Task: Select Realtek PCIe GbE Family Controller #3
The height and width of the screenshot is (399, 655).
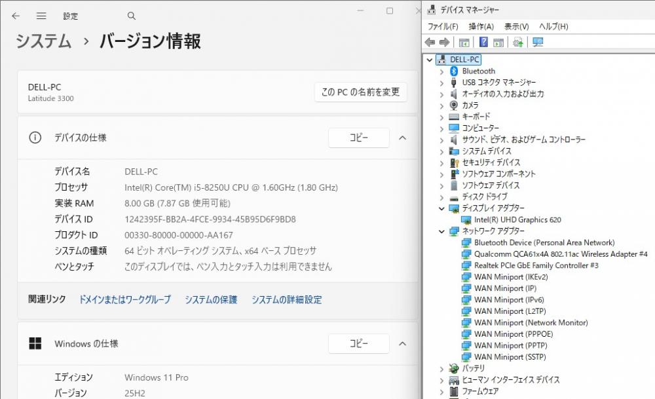Action: click(x=536, y=265)
